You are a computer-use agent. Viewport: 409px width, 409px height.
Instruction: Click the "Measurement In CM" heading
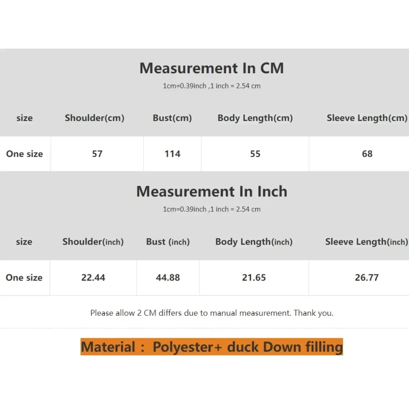[x=211, y=68]
